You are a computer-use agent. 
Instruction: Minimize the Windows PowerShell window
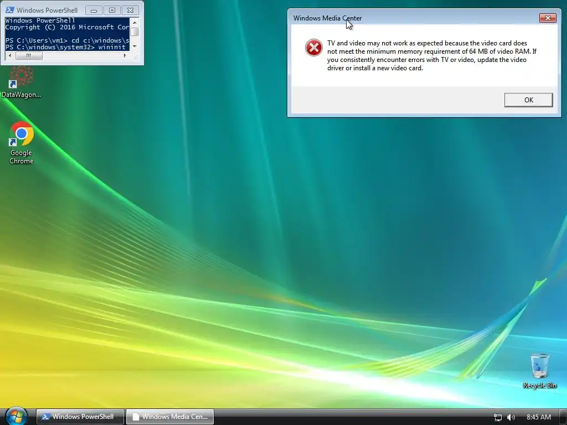tap(94, 11)
